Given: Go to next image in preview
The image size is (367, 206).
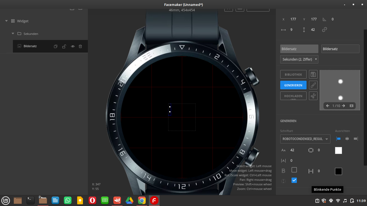Looking at the screenshot, I should pyautogui.click(x=343, y=106).
